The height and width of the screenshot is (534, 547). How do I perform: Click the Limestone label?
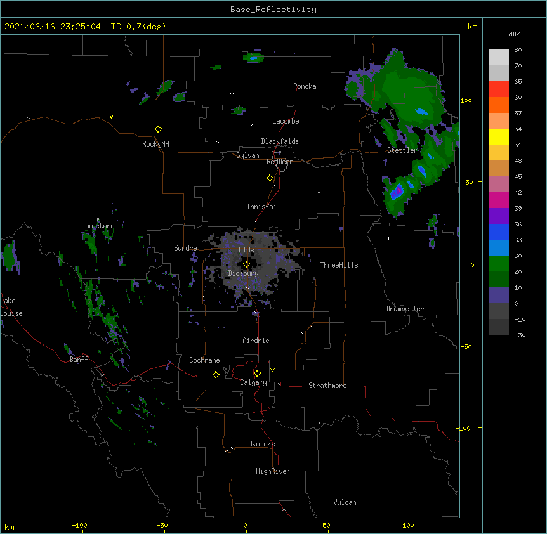97,226
